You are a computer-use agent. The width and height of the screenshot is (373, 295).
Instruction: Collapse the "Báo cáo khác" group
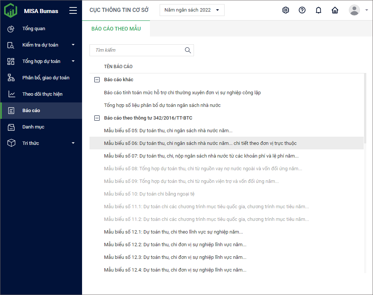point(97,80)
